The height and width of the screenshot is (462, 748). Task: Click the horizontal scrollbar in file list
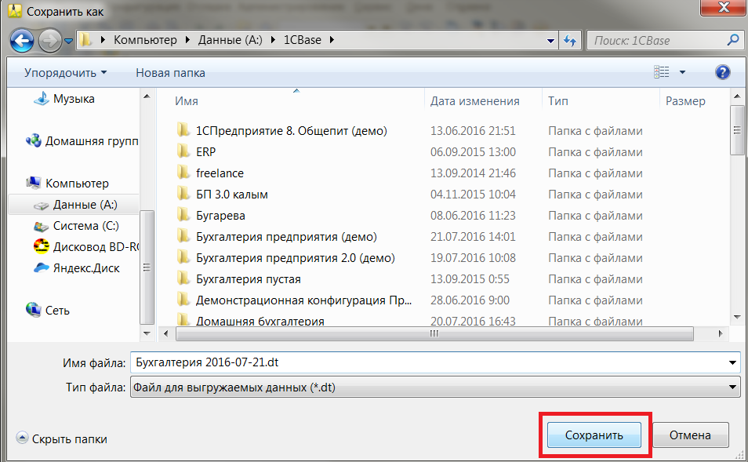coord(434,333)
